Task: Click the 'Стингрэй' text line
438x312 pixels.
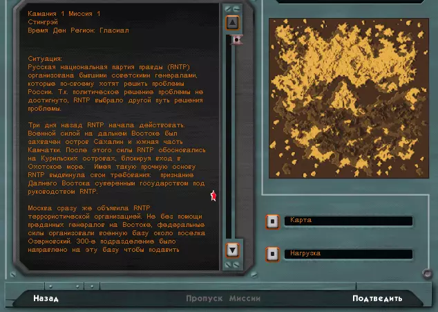Action: [x=43, y=22]
